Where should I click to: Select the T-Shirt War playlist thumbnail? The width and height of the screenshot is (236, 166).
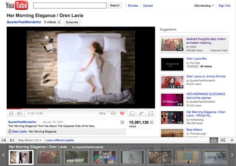pos(105,157)
